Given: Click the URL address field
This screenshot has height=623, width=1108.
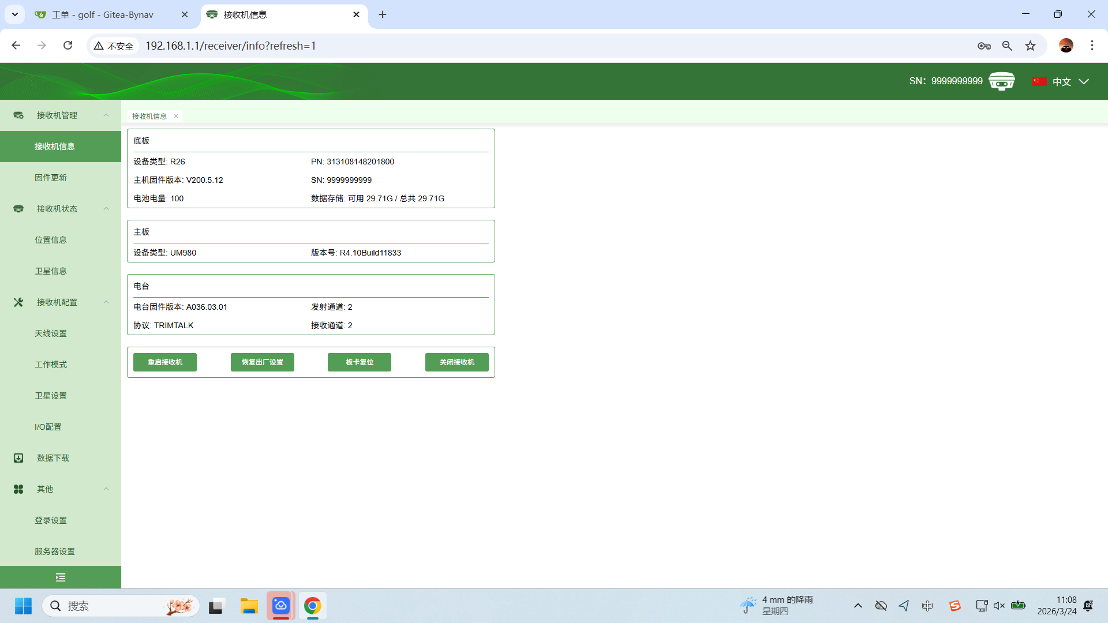Looking at the screenshot, I should [554, 46].
